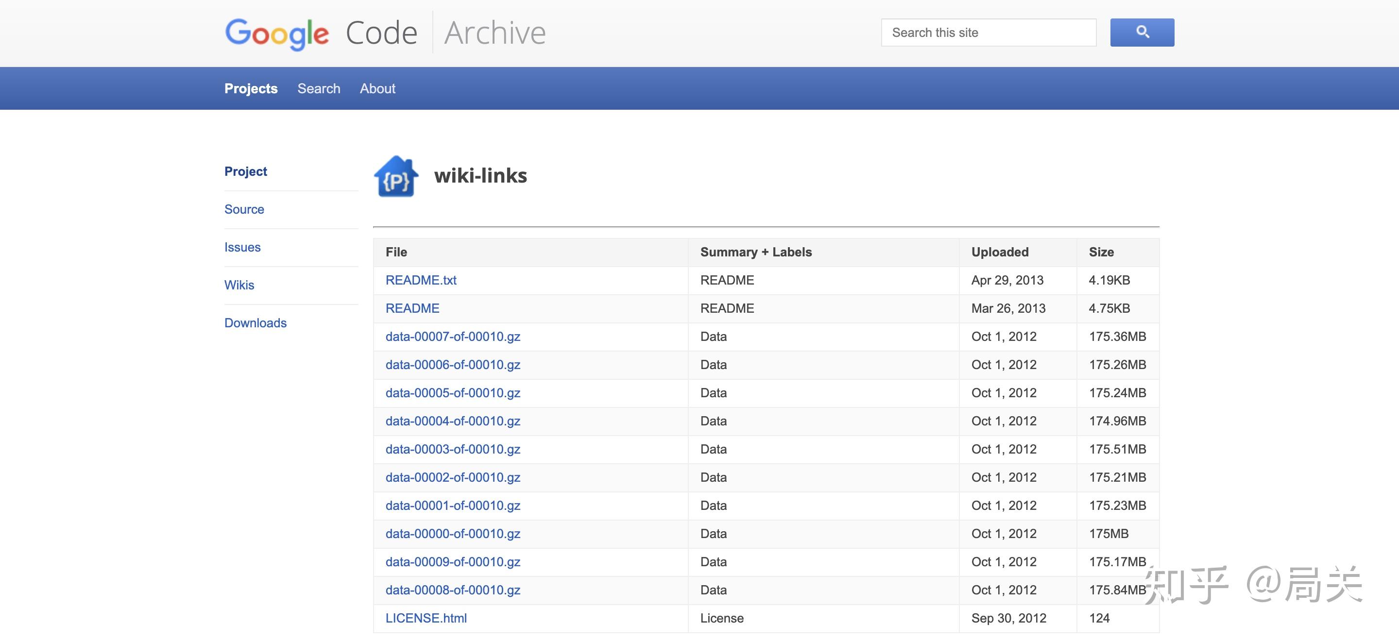Click the Google logo in the header
1399x641 pixels.
(x=277, y=34)
